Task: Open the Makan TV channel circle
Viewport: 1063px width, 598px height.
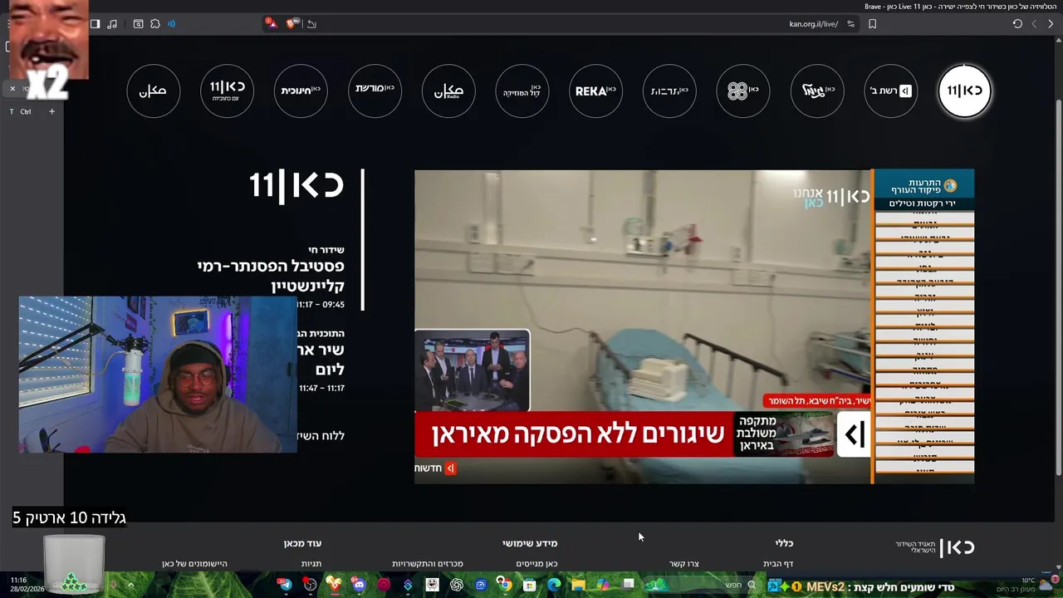Action: (153, 91)
